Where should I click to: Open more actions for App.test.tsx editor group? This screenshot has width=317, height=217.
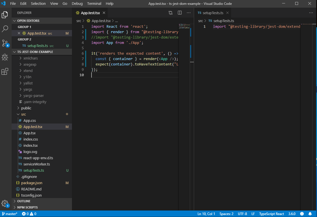[x=189, y=13]
